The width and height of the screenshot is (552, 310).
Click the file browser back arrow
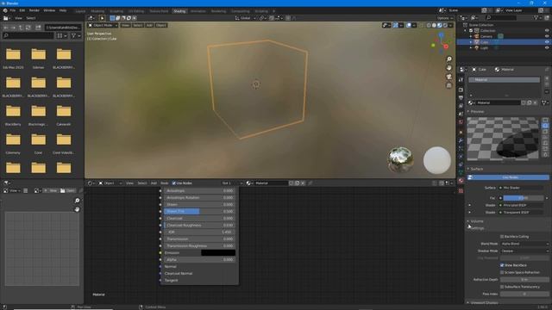tap(6, 28)
